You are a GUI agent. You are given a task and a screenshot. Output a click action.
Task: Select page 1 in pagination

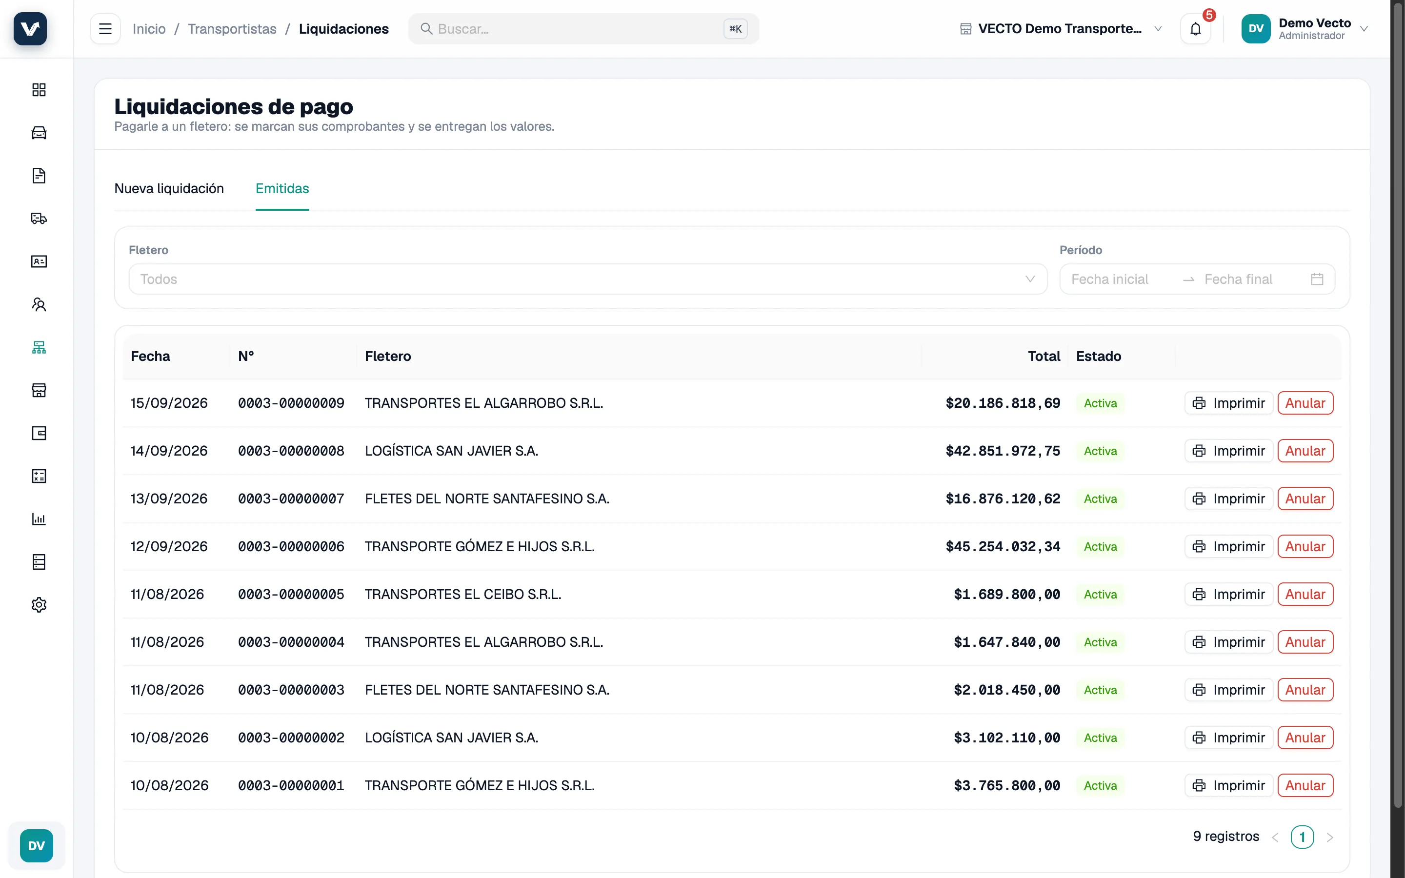[x=1302, y=837]
